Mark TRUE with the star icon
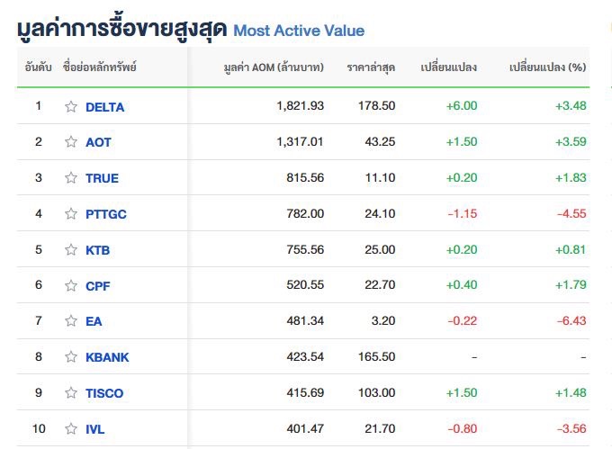The image size is (612, 449). click(x=71, y=178)
